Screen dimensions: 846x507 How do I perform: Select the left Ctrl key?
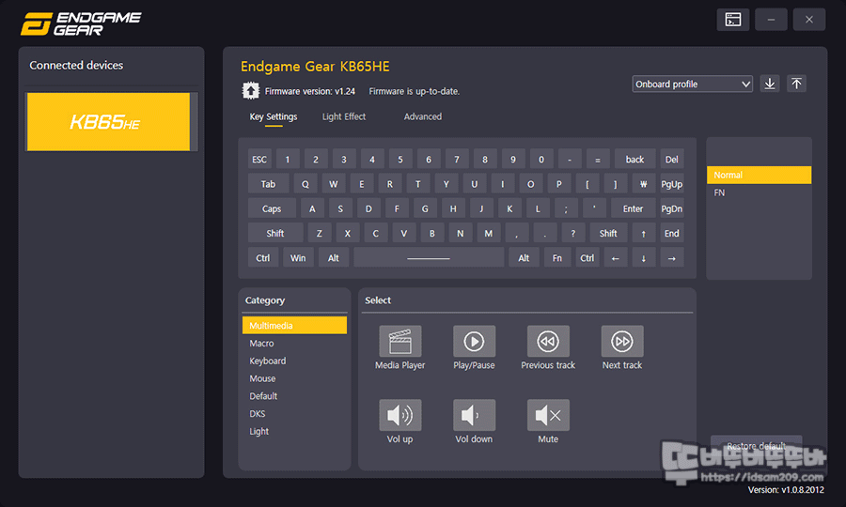pos(263,258)
